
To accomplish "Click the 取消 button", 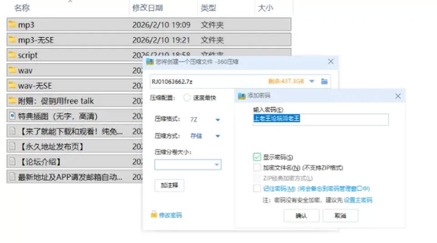I will [340, 216].
